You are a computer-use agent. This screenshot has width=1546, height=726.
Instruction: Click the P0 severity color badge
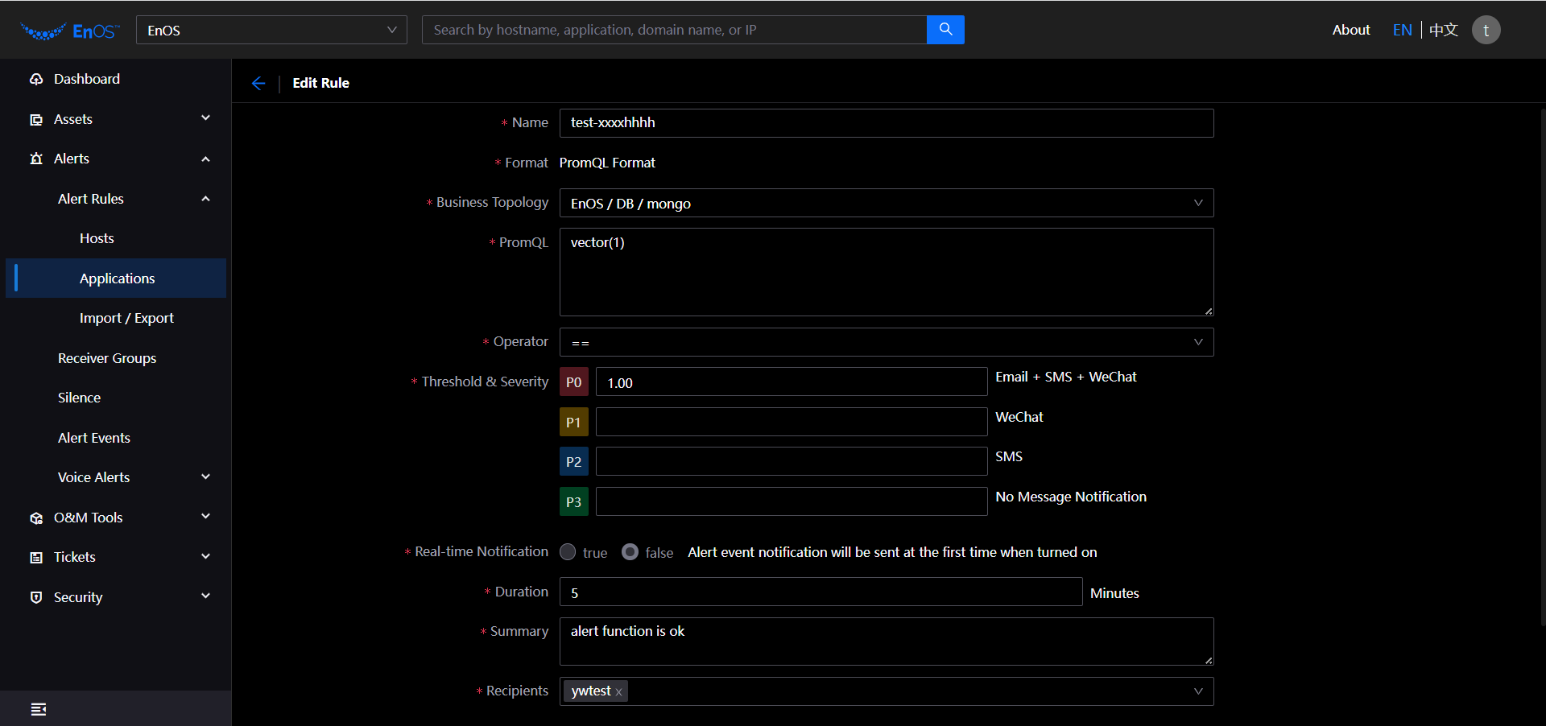click(573, 382)
